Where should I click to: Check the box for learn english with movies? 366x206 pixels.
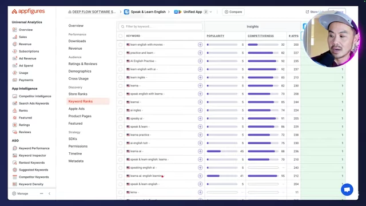point(121,45)
